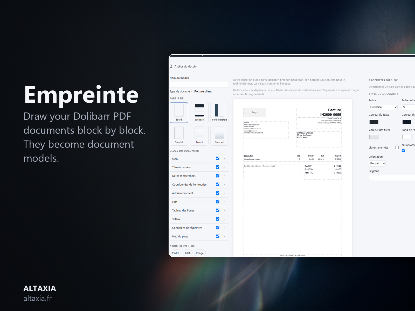This screenshot has height=311, width=415.
Task: Remove the Adresse du client block
Action: [225, 193]
